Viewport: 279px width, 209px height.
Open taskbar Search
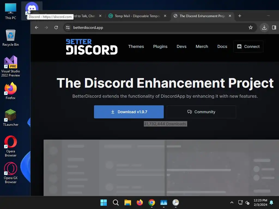pyautogui.click(x=116, y=202)
